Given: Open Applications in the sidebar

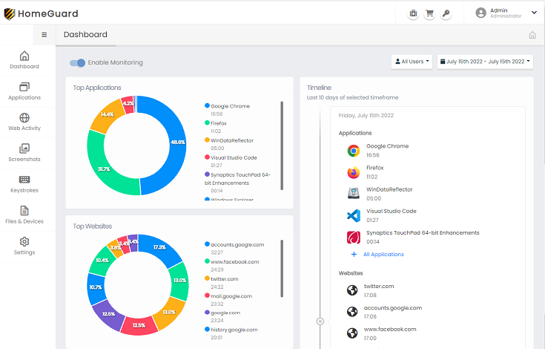Looking at the screenshot, I should (x=24, y=91).
